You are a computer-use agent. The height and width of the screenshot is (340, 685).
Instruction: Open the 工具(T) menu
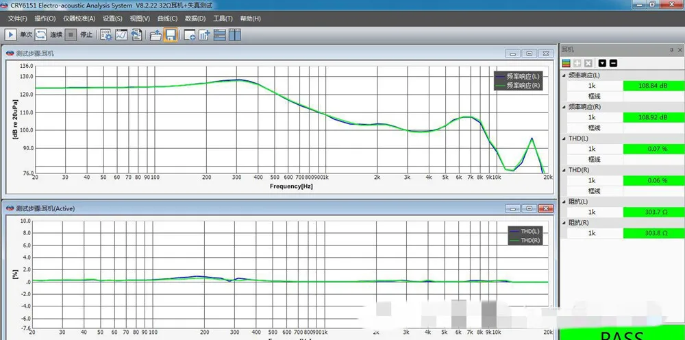tap(223, 19)
